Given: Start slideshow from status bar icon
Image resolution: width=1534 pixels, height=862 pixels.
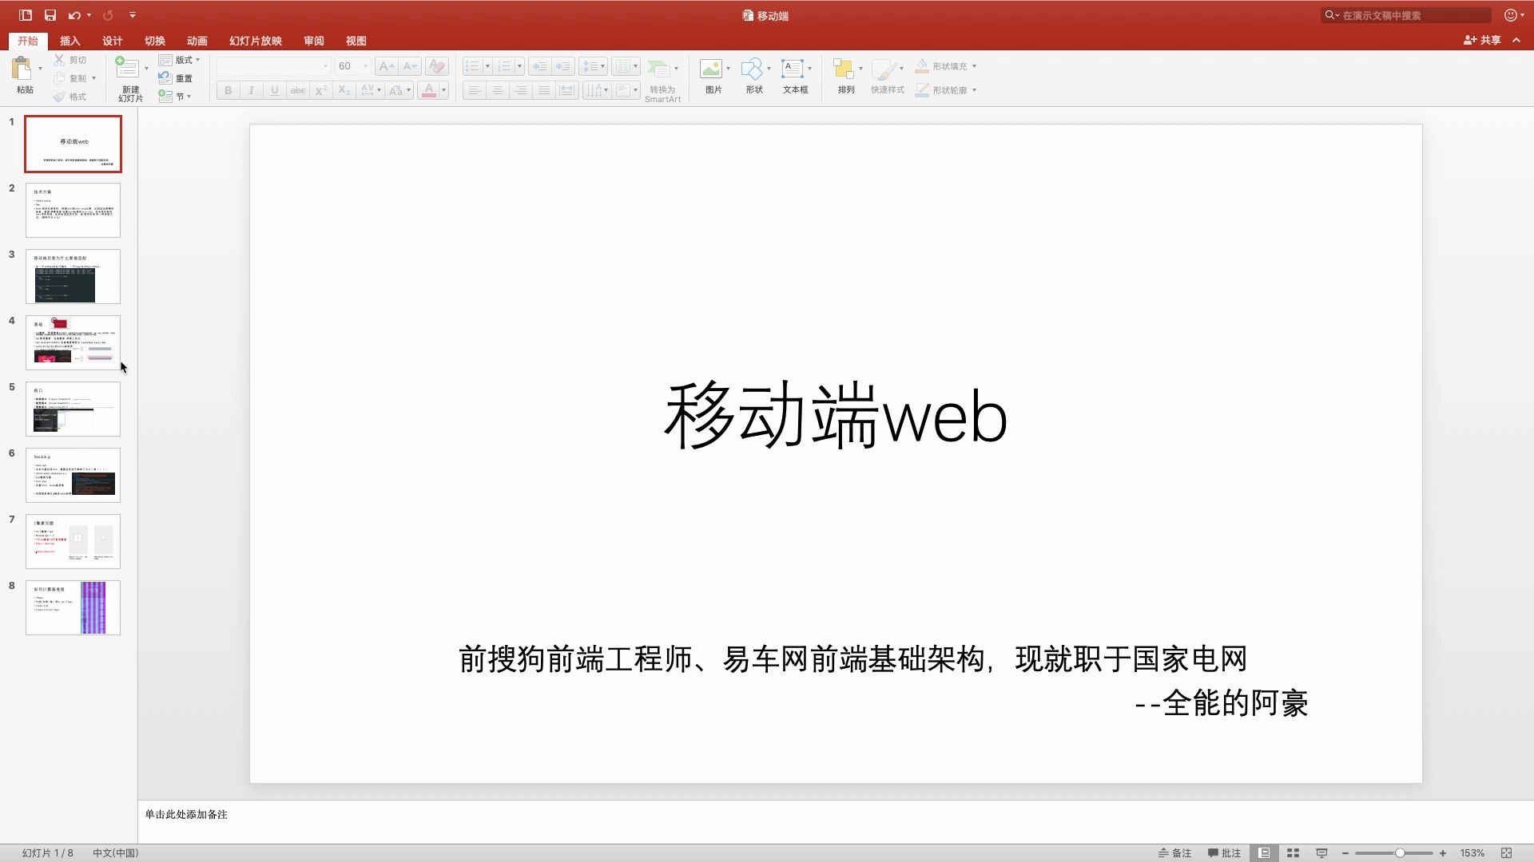Looking at the screenshot, I should [1321, 853].
